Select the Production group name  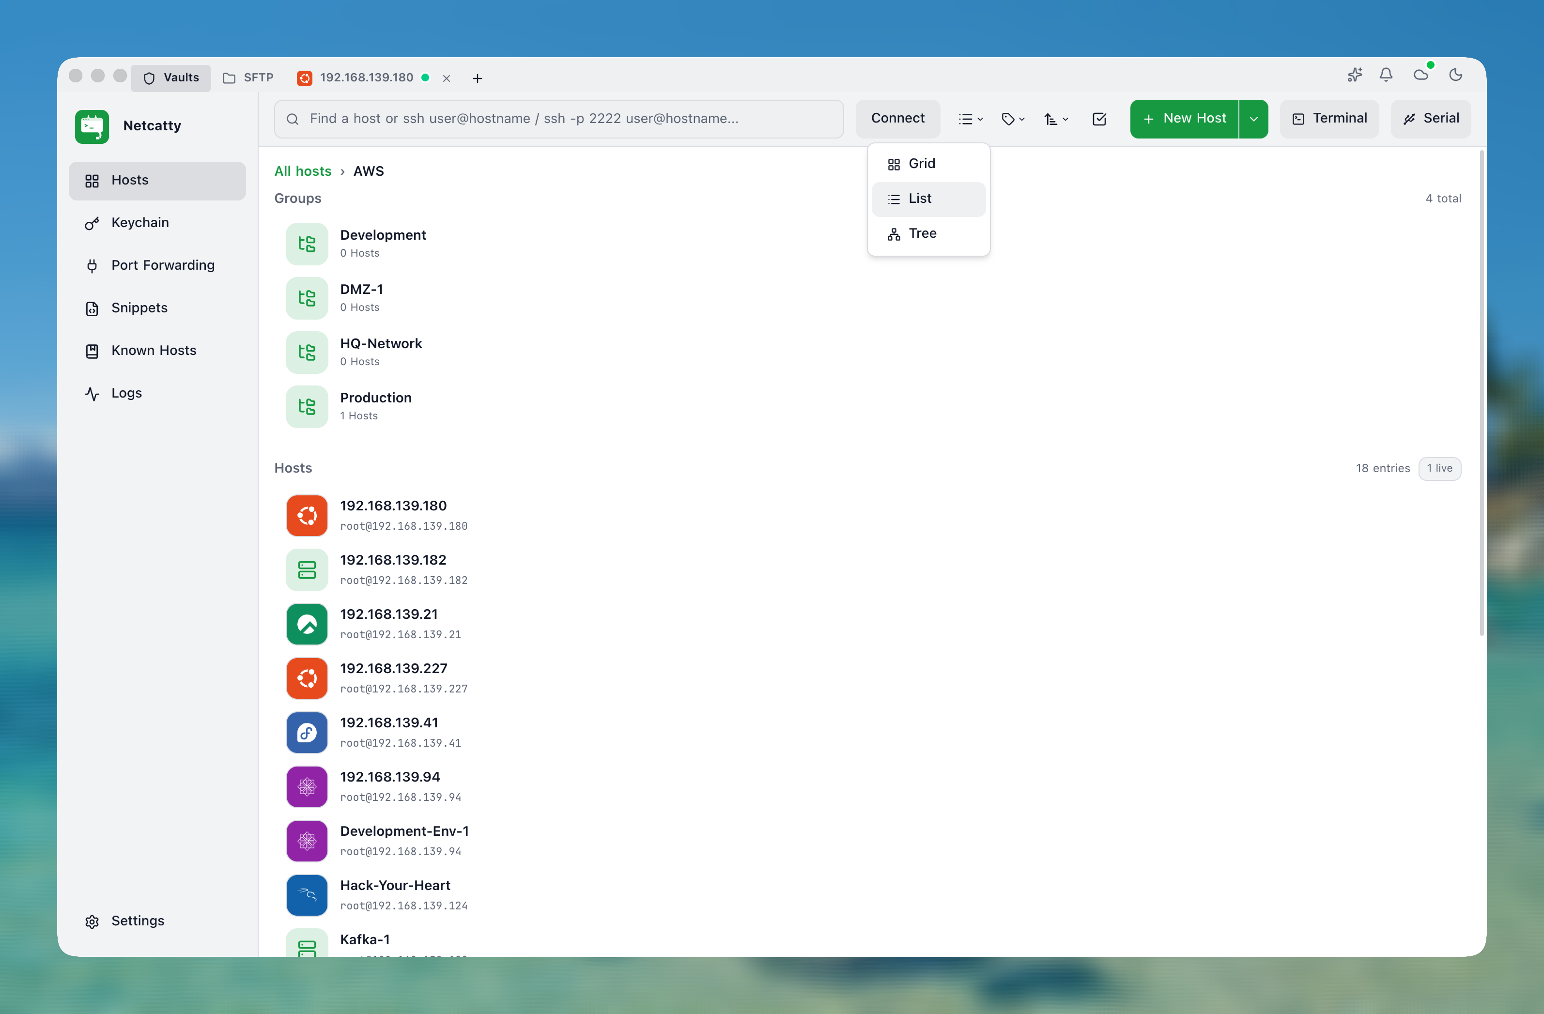coord(376,399)
